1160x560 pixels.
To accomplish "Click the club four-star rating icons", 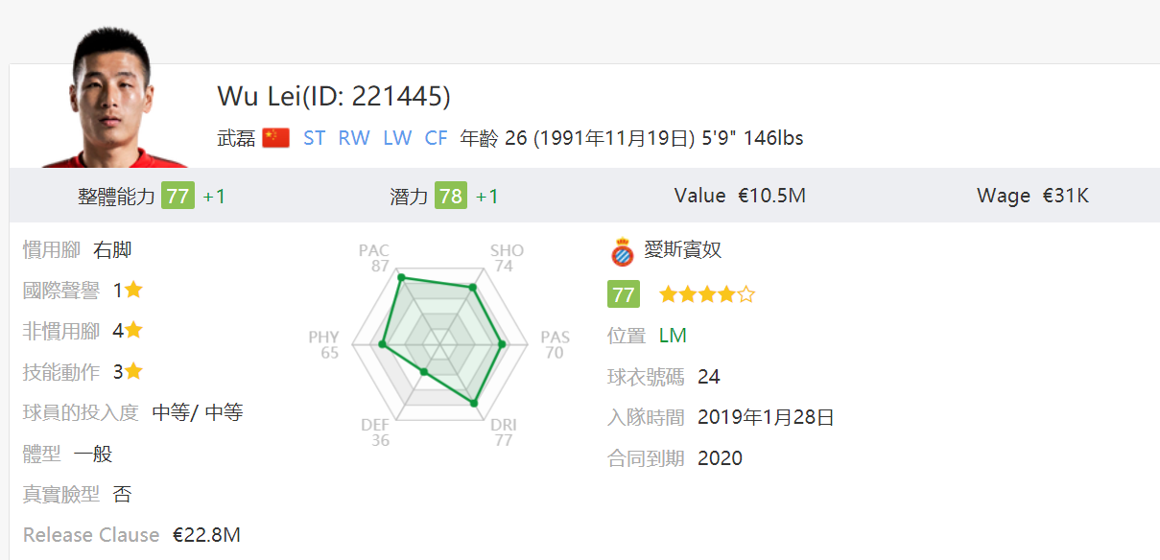I will pos(706,294).
